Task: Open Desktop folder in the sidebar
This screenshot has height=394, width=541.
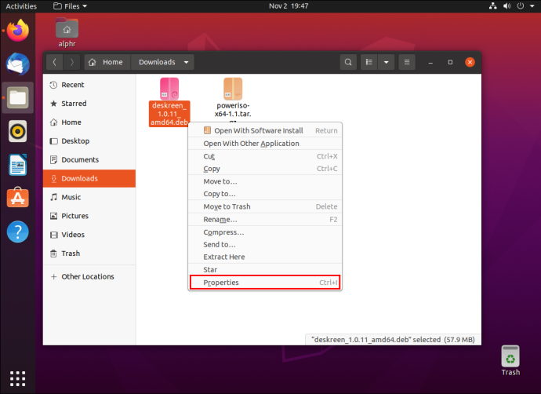Action: 89,141
